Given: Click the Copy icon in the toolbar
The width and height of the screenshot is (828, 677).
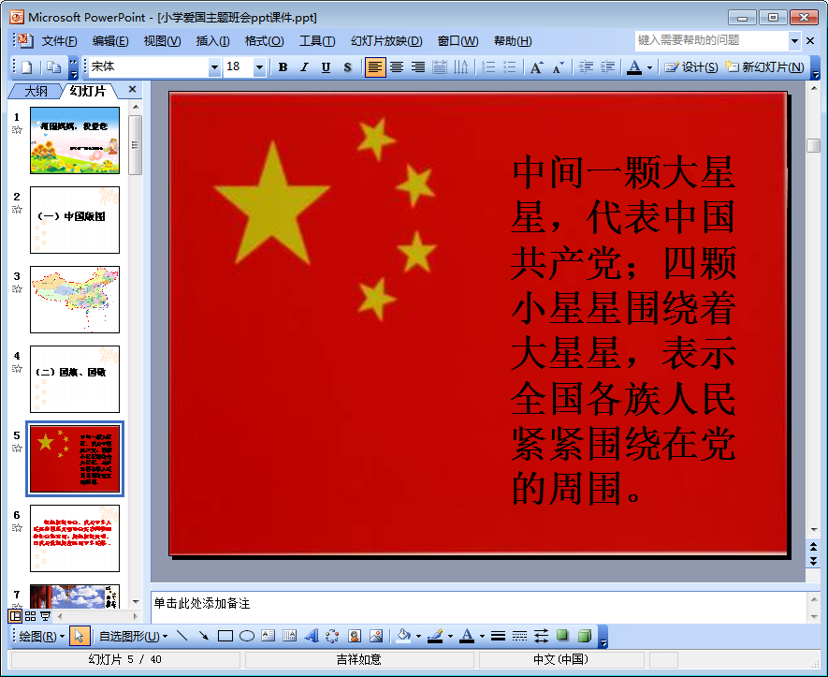Looking at the screenshot, I should 53,67.
